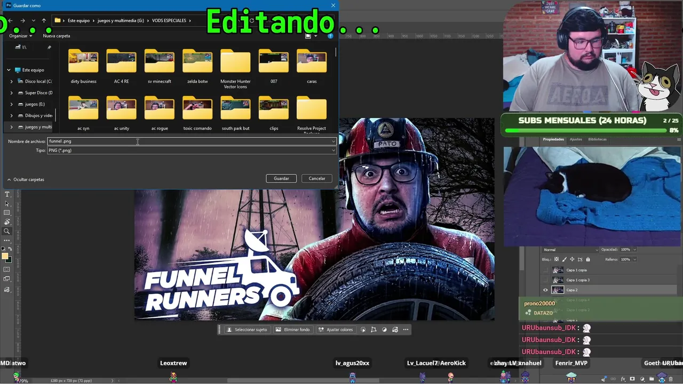
Task: Delete layer with the trash icon
Action: tap(670, 379)
